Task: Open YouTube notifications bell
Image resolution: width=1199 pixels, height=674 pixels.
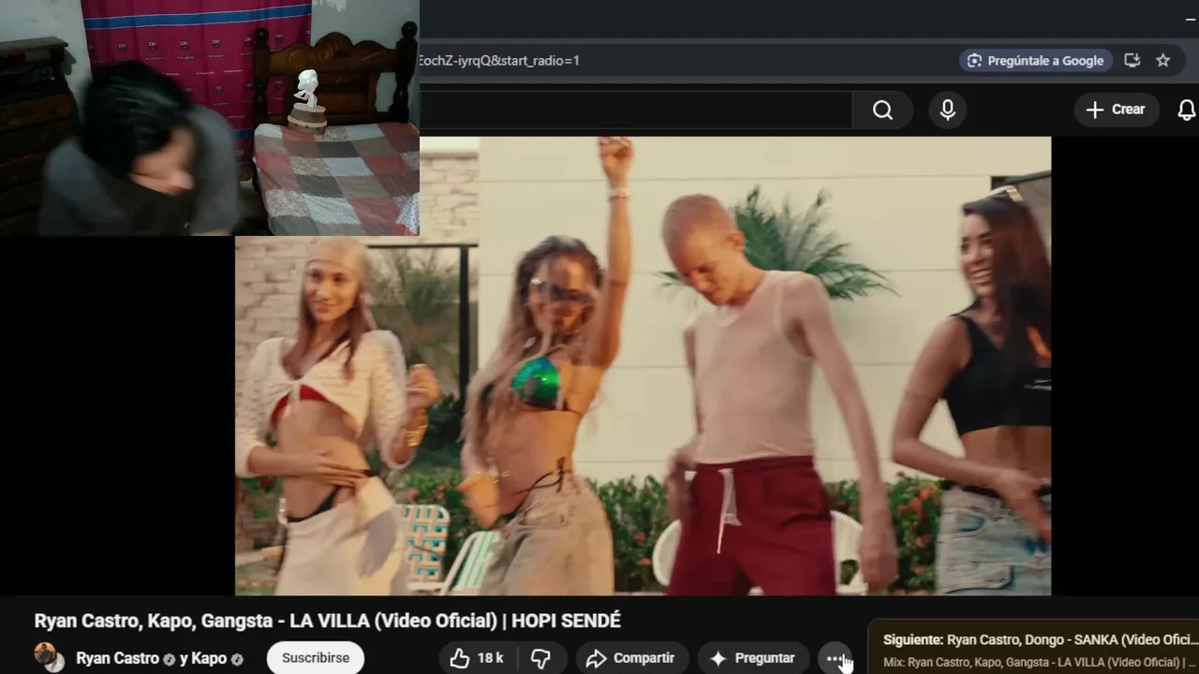Action: [1187, 110]
